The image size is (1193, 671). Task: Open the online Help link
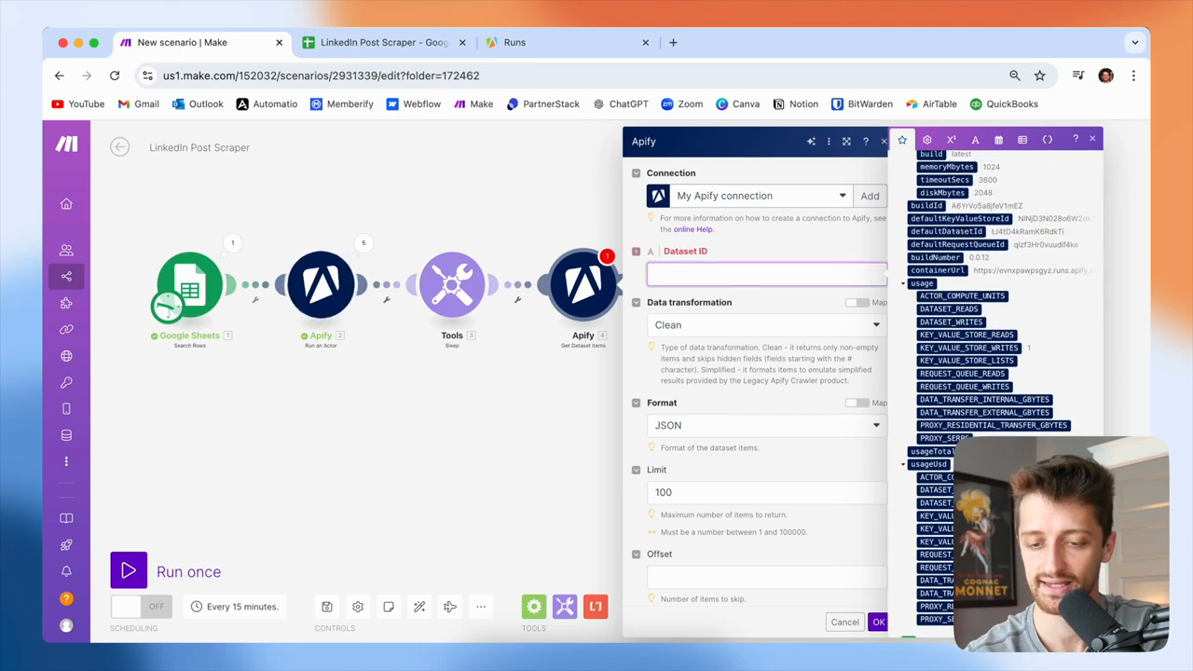coord(692,229)
